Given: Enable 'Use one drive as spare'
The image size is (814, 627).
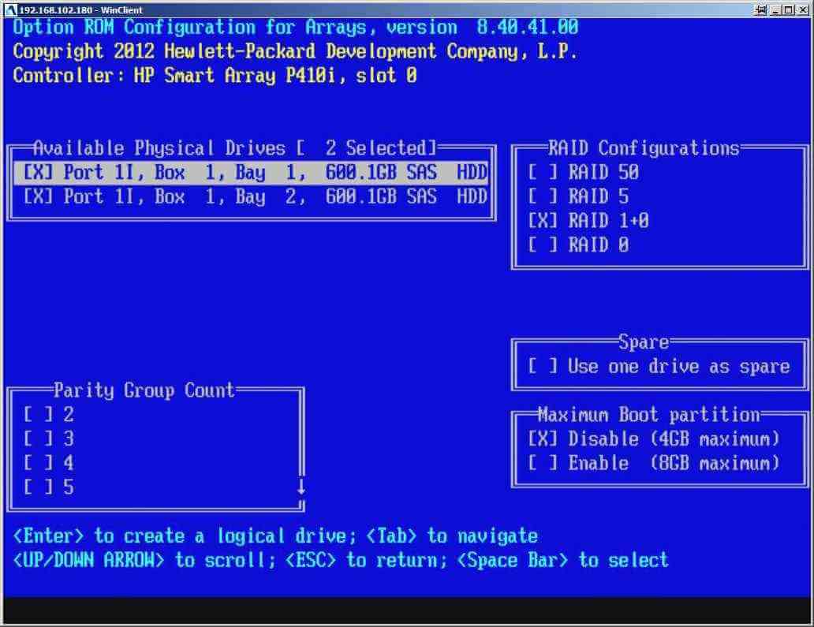Looking at the screenshot, I should pos(659,367).
